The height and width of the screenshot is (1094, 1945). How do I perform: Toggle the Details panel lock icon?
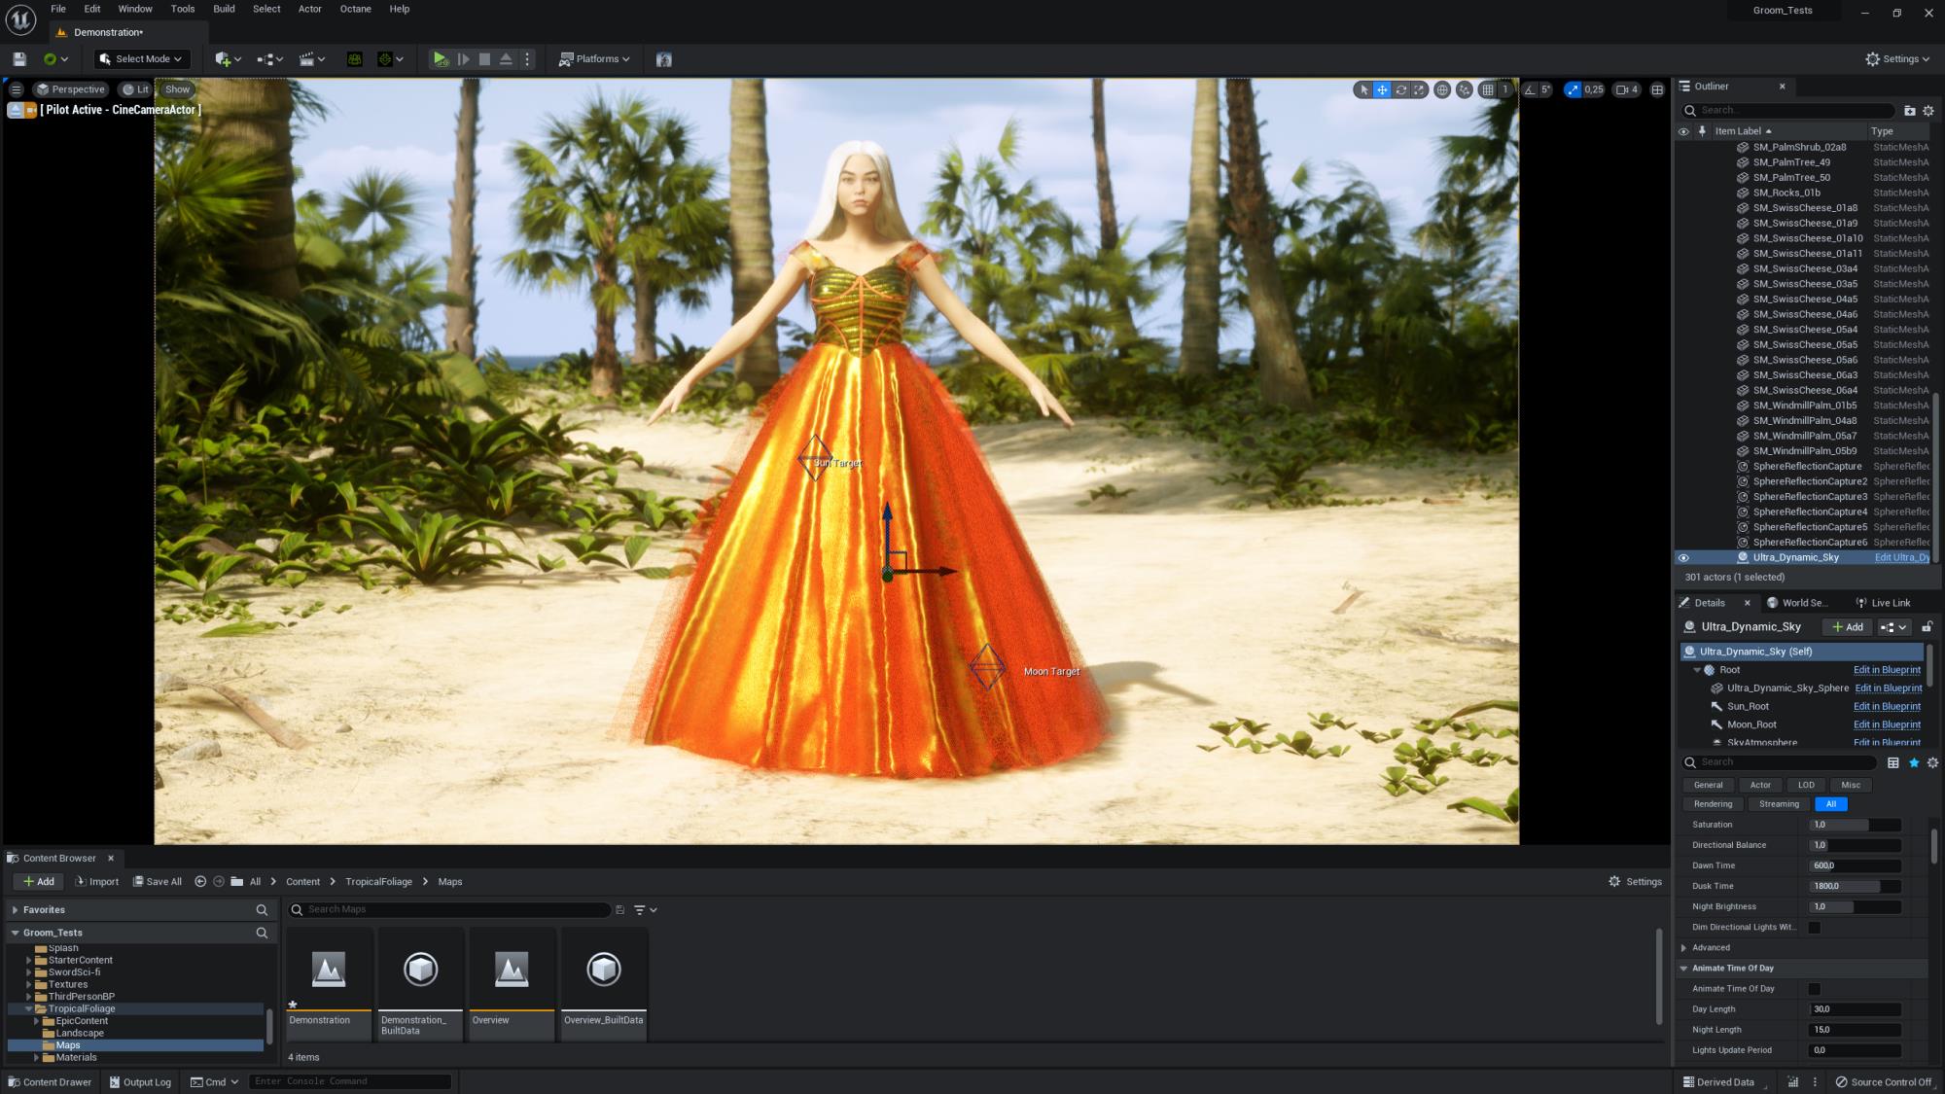click(1927, 627)
